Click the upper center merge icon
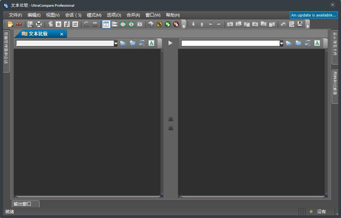The image size is (341, 218). pyautogui.click(x=170, y=119)
